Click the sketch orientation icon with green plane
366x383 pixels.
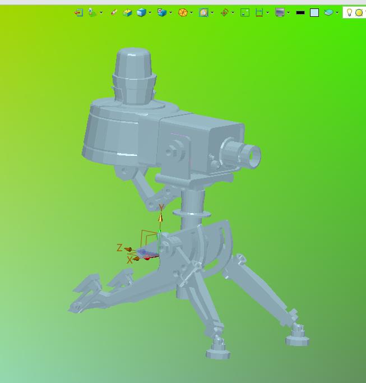92,12
